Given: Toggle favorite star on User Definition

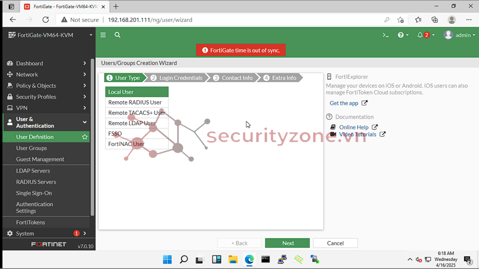Looking at the screenshot, I should pos(85,137).
